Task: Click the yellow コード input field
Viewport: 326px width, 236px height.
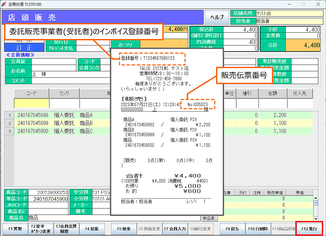Action: click(x=31, y=104)
